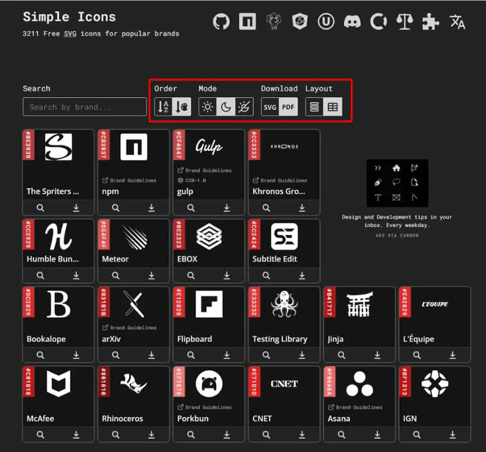
Task: Set download format to SVG
Action: point(270,107)
